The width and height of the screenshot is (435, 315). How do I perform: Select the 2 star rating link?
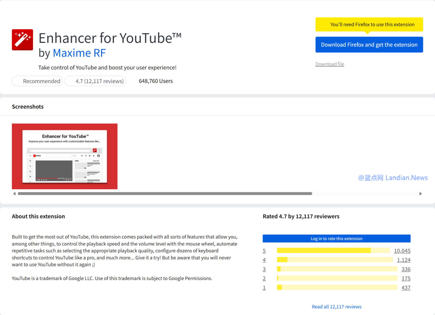tap(264, 279)
